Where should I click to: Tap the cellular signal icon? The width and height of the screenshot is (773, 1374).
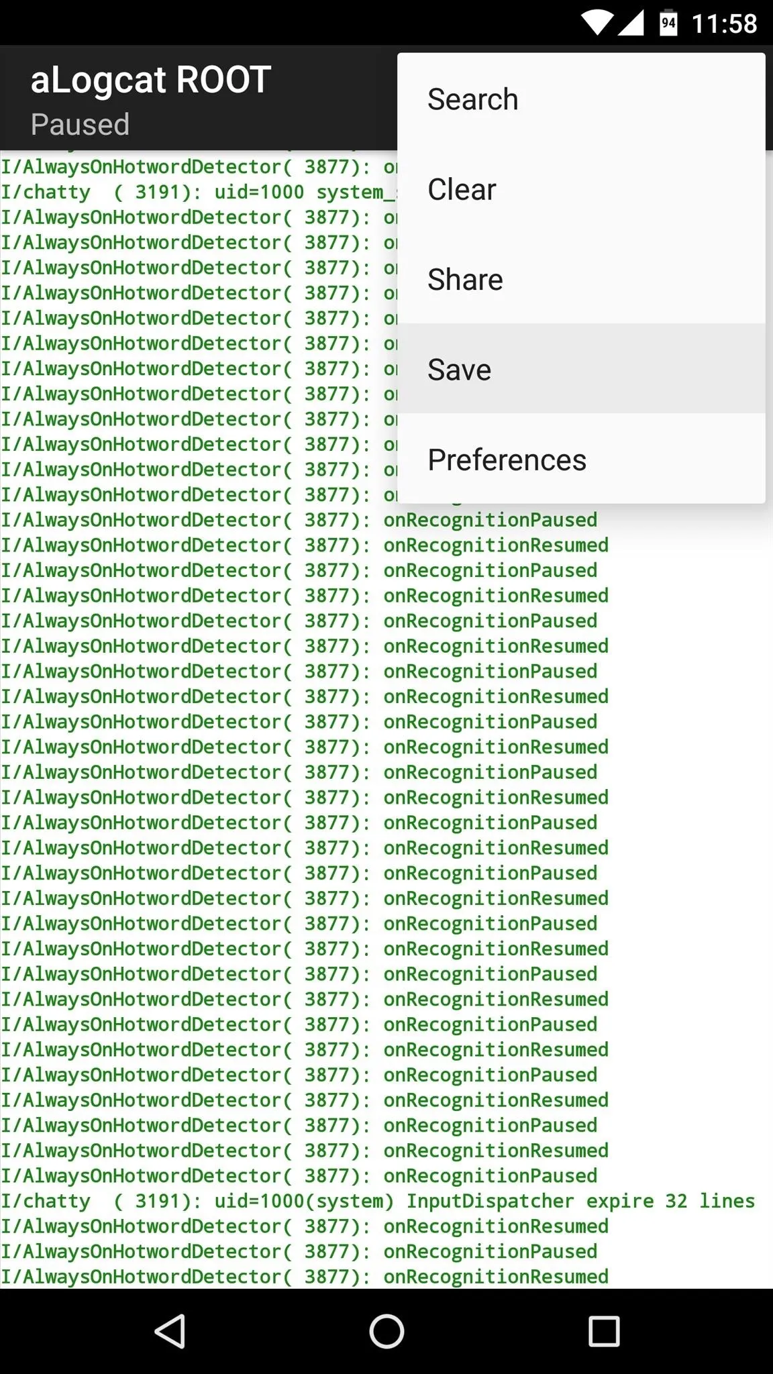tap(631, 23)
